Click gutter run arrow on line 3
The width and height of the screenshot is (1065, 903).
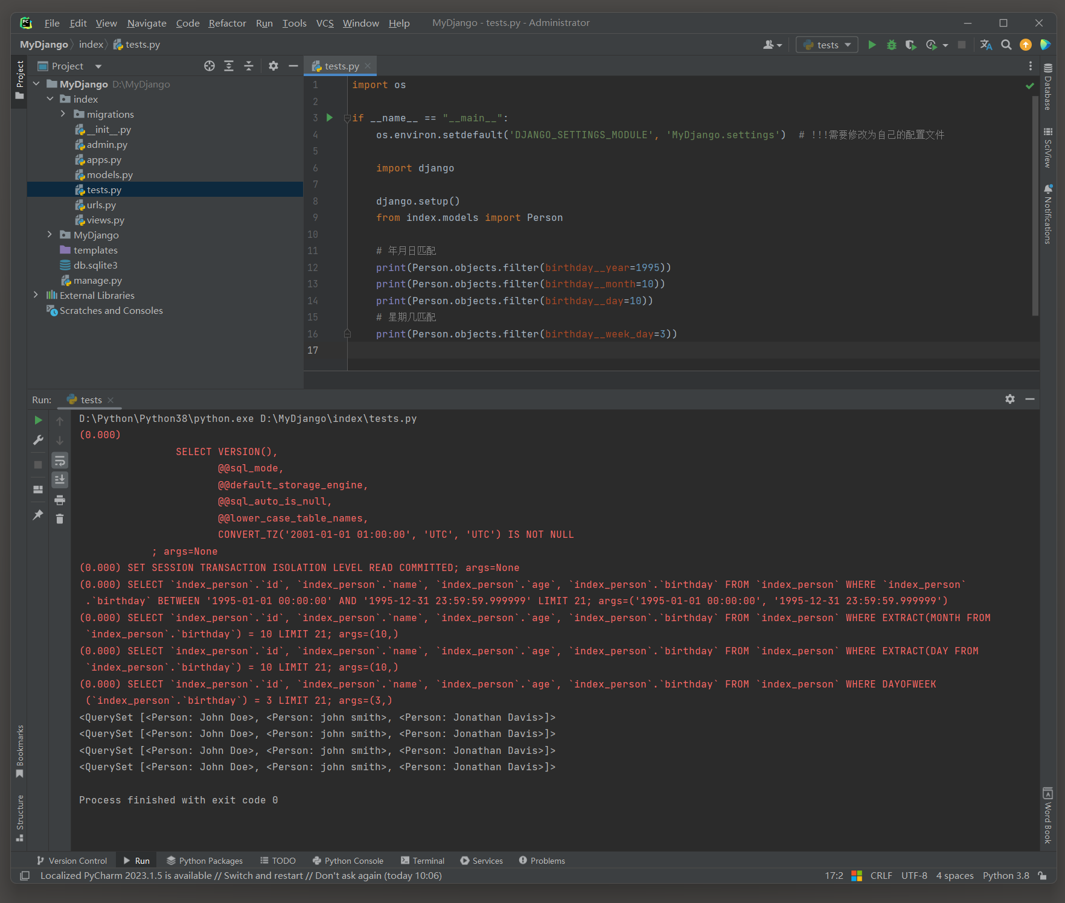pyautogui.click(x=330, y=118)
